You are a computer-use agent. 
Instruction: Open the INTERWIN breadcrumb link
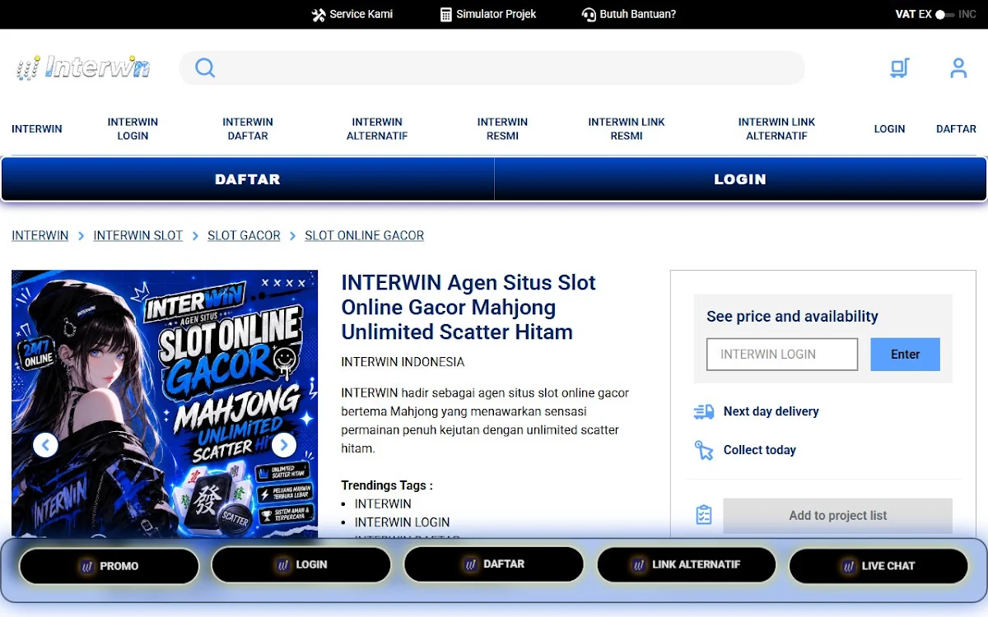click(x=40, y=236)
